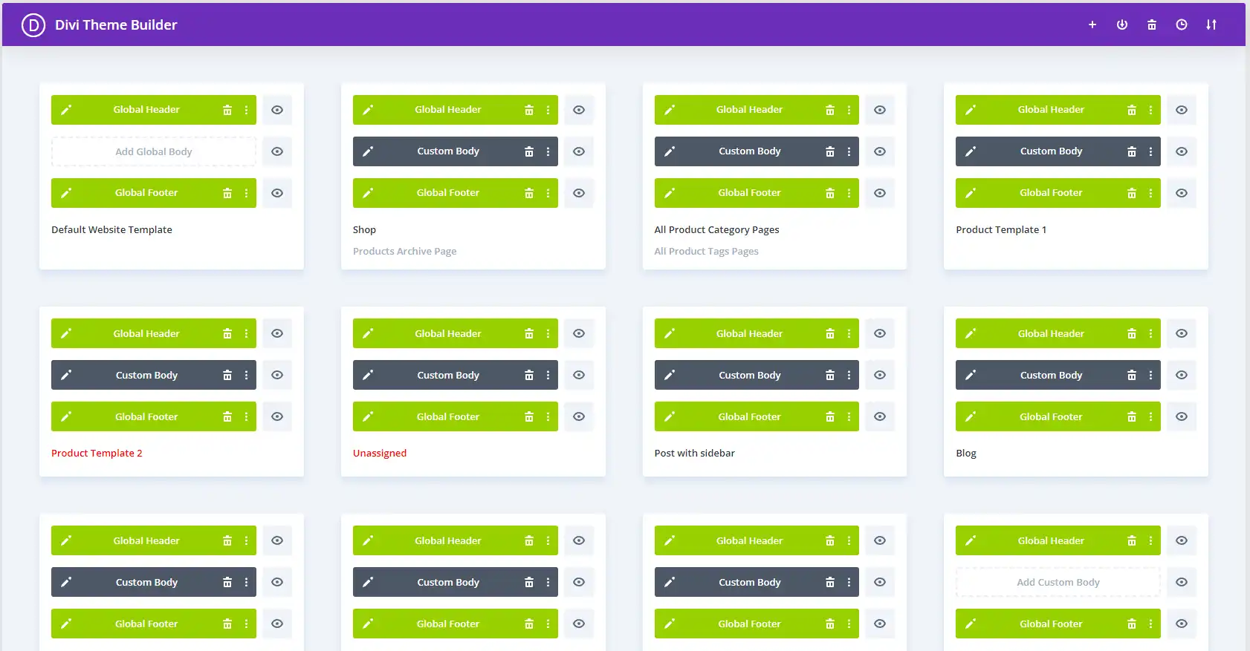Delete Global Footer in Product Template 1

pyautogui.click(x=1132, y=193)
